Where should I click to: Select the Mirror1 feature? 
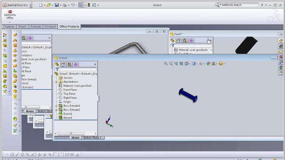[68, 117]
